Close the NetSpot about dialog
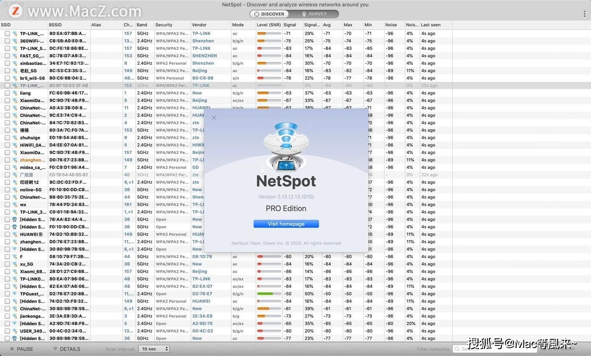Image resolution: width=591 pixels, height=356 pixels. [214, 118]
